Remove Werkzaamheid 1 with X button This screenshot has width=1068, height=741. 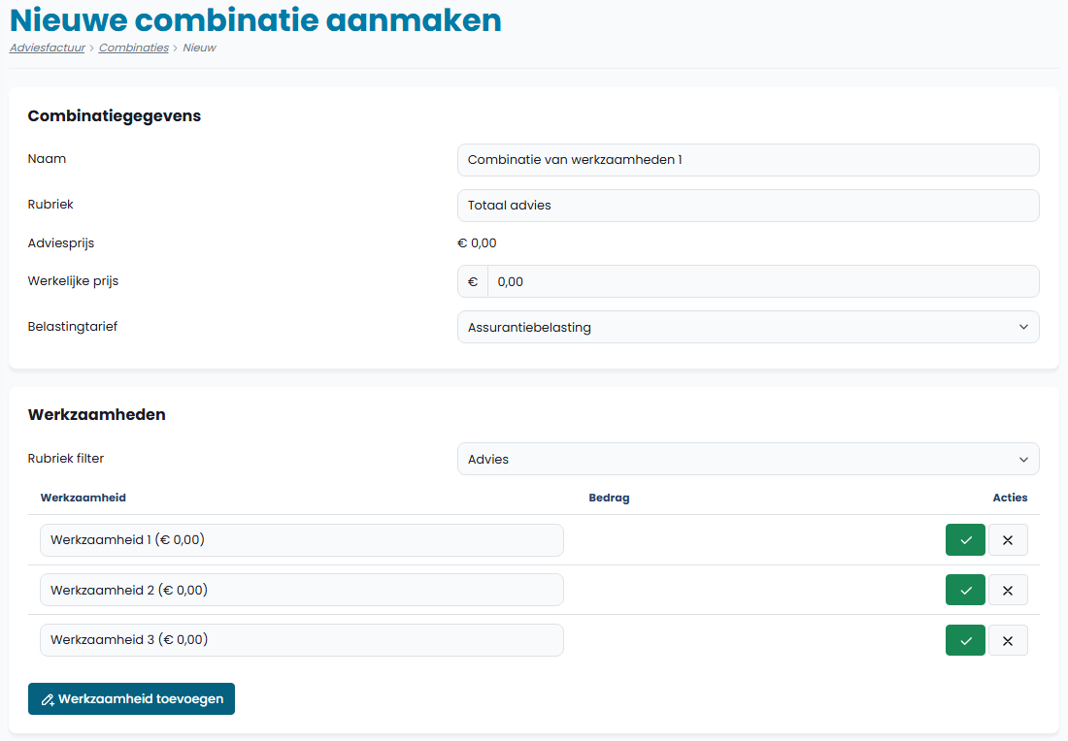point(1008,539)
